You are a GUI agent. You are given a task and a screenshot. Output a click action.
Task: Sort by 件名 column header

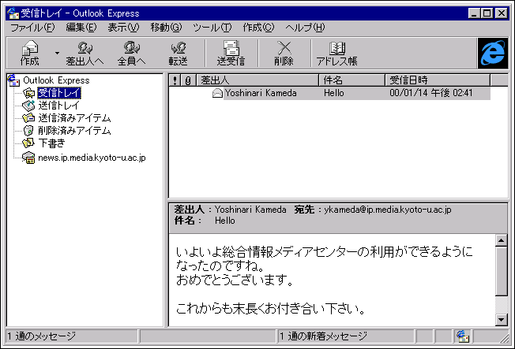point(351,80)
